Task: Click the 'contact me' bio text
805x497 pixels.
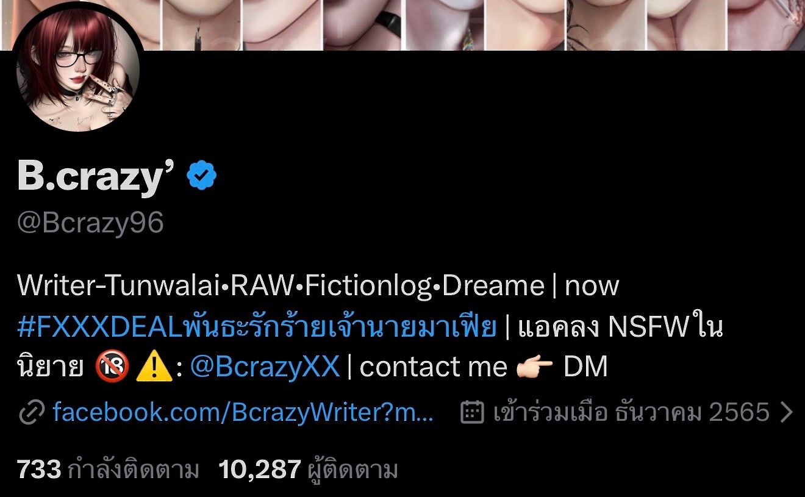Action: [434, 368]
